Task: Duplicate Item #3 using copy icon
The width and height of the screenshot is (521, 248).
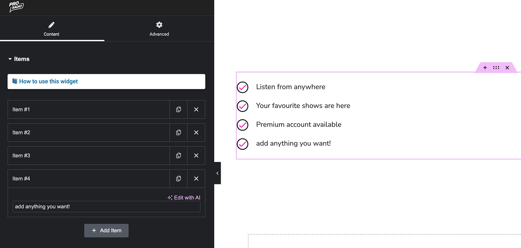Action: tap(179, 156)
